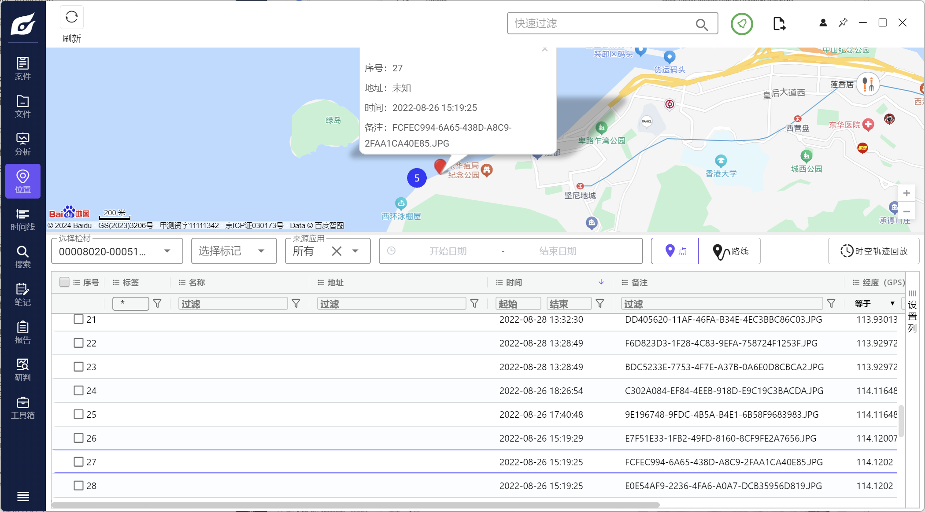
Task: Click the 名称 column header
Action: pos(197,282)
